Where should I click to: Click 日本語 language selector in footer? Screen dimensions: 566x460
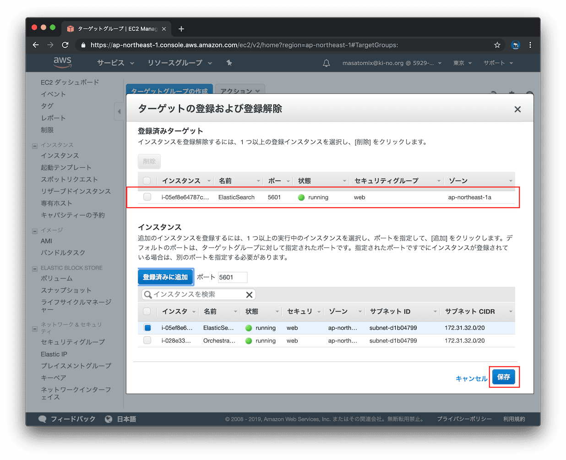click(x=126, y=419)
